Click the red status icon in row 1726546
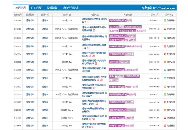This screenshot has height=130, width=188. pyautogui.click(x=165, y=125)
